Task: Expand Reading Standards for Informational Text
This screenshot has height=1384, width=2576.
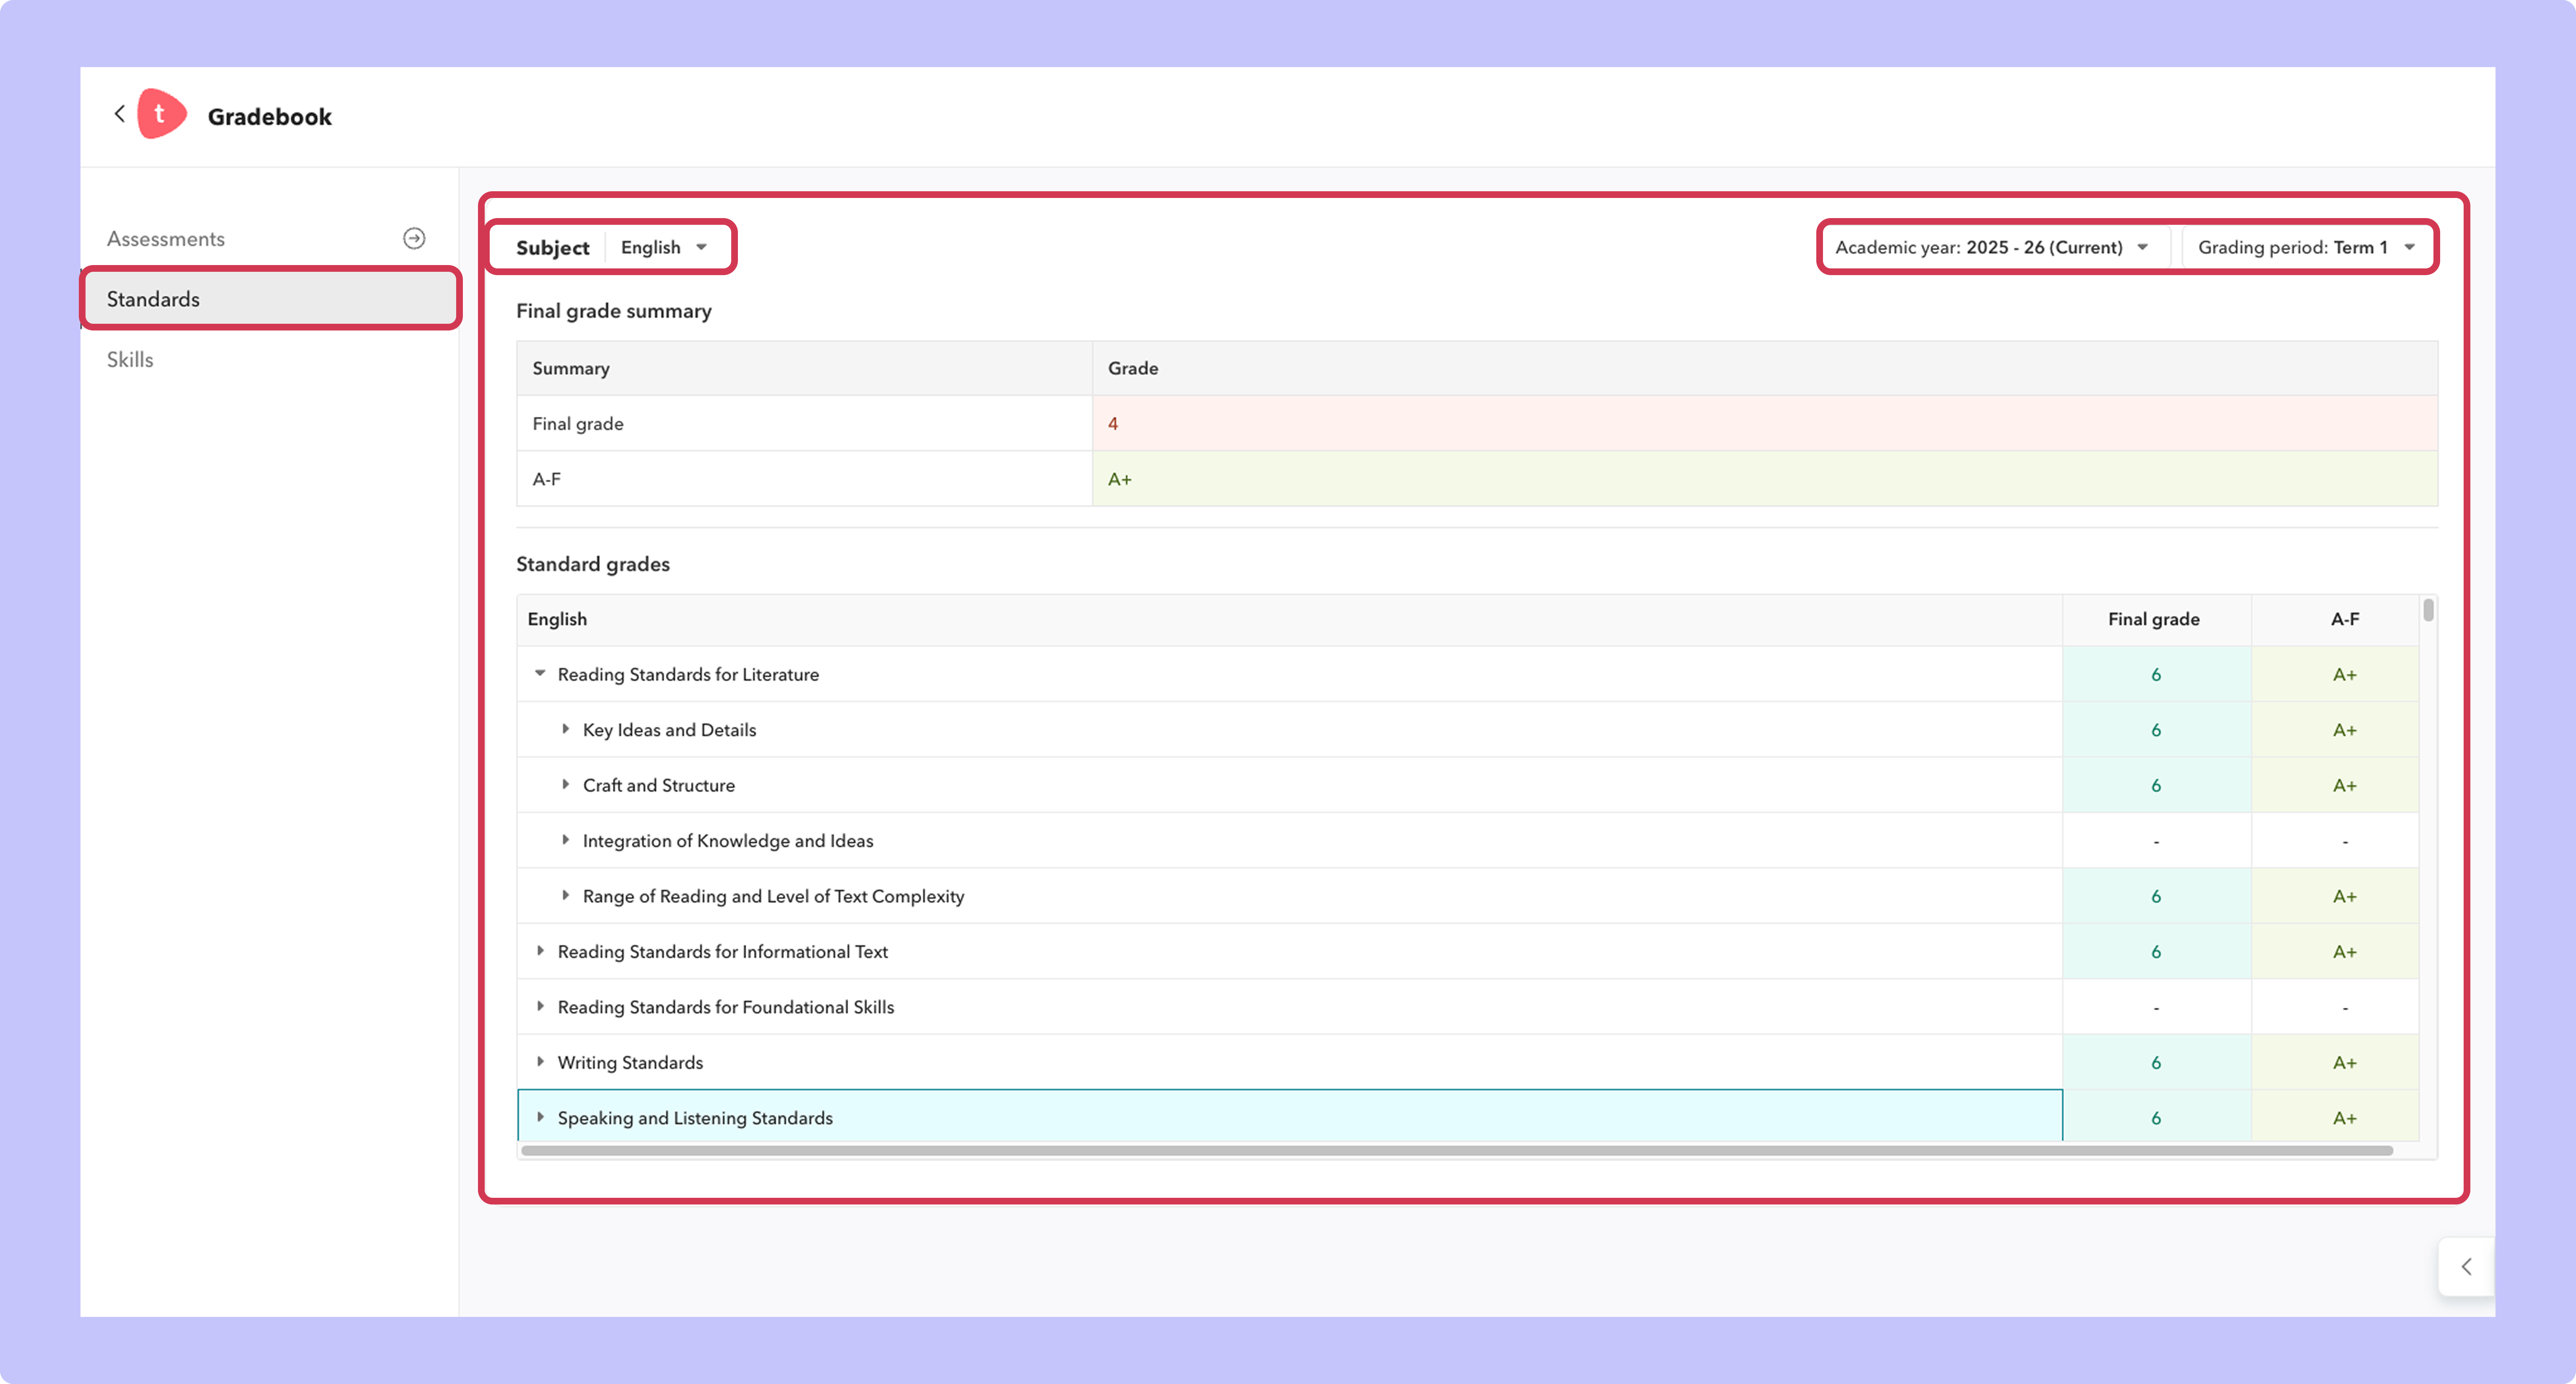Action: 540,951
